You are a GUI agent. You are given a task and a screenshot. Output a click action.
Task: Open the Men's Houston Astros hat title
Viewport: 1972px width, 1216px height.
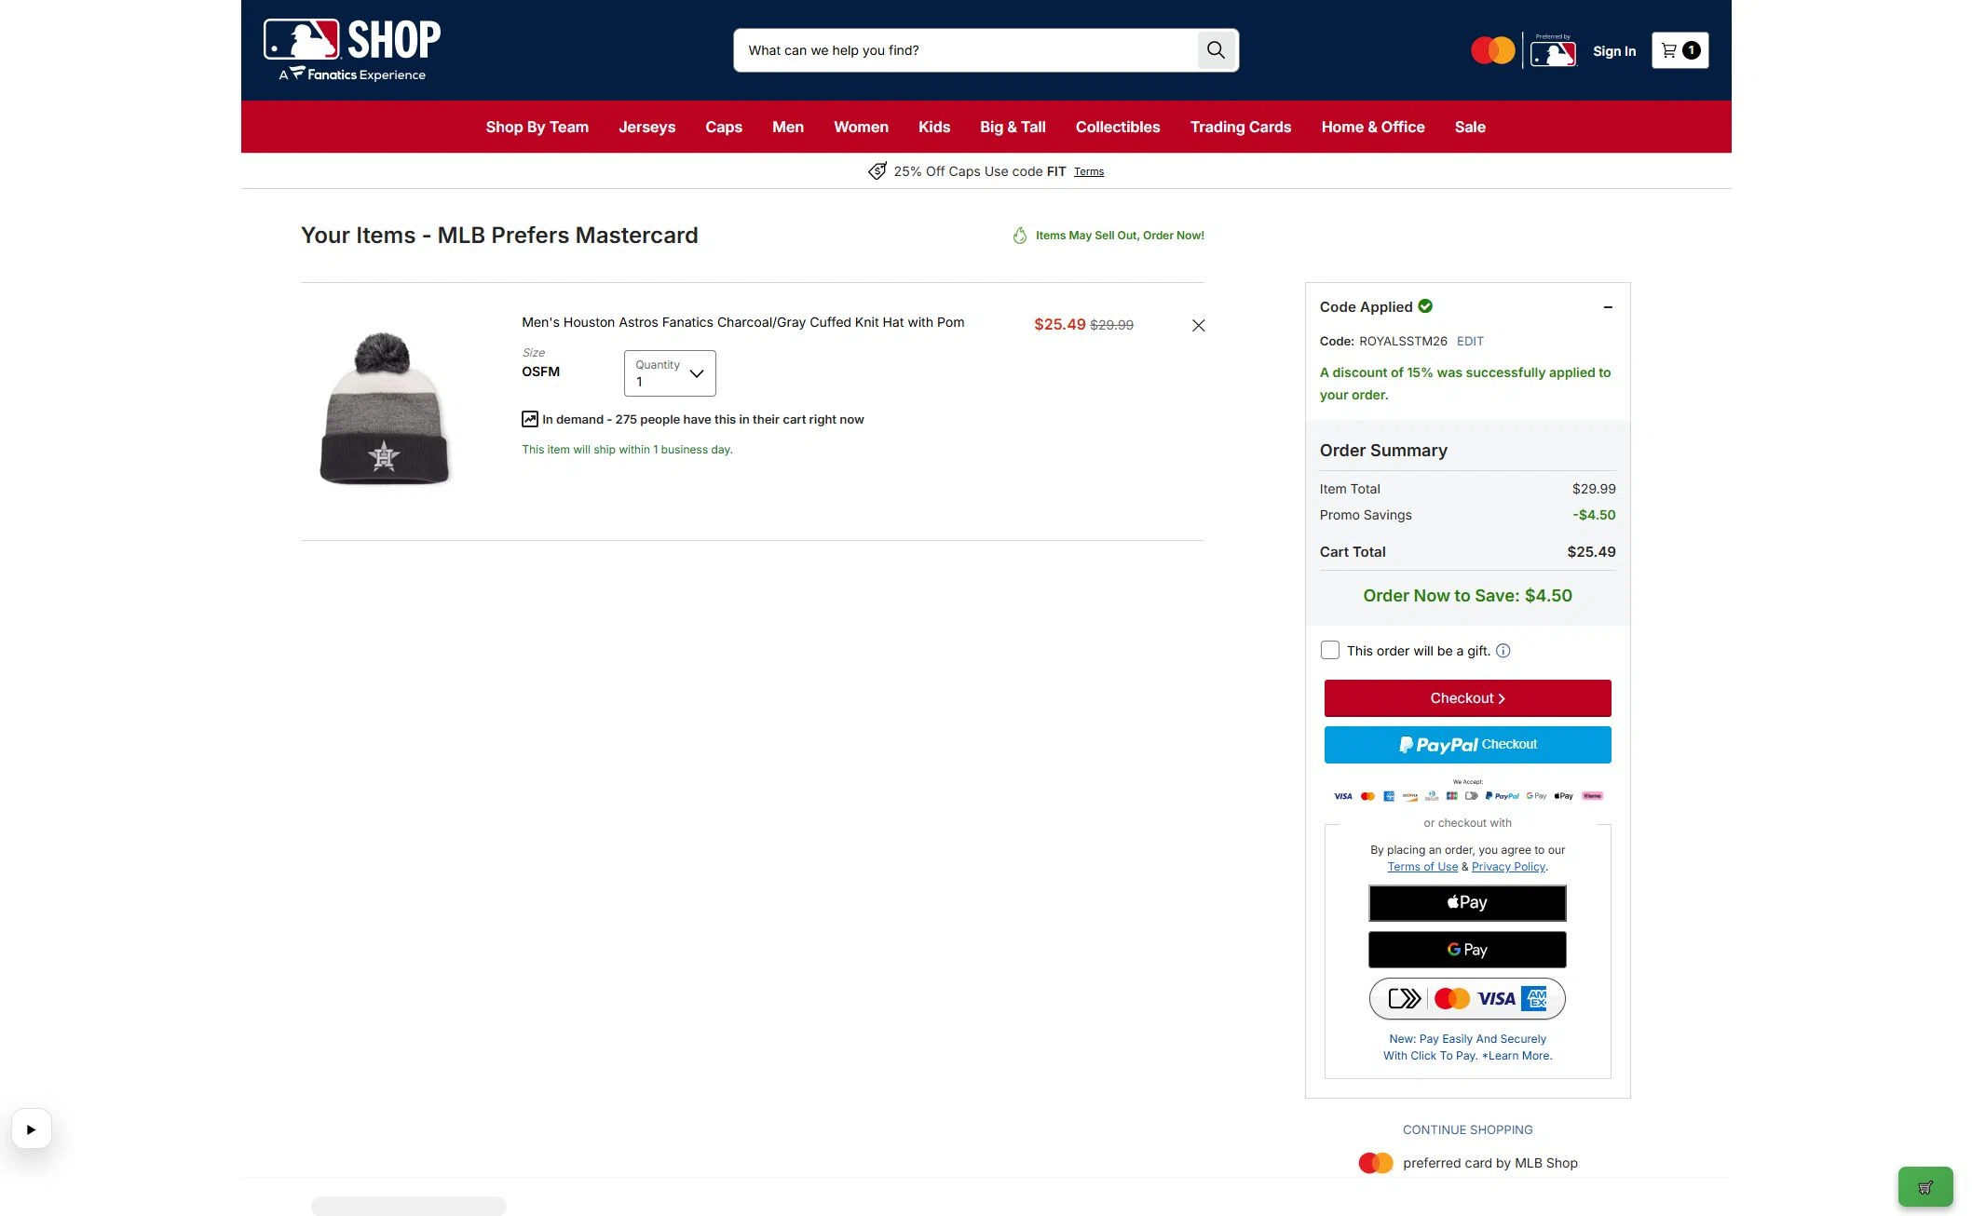[x=742, y=322]
